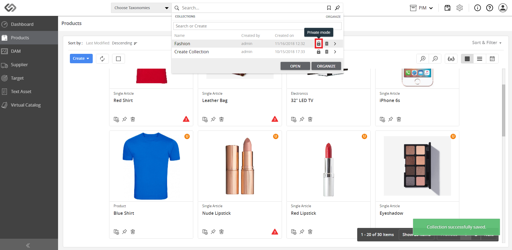Switch to calendar view icon
Viewport: 512px width, 250px height.
[492, 59]
